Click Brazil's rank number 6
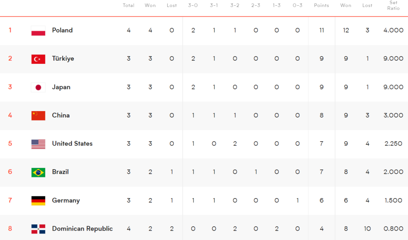 (x=10, y=172)
